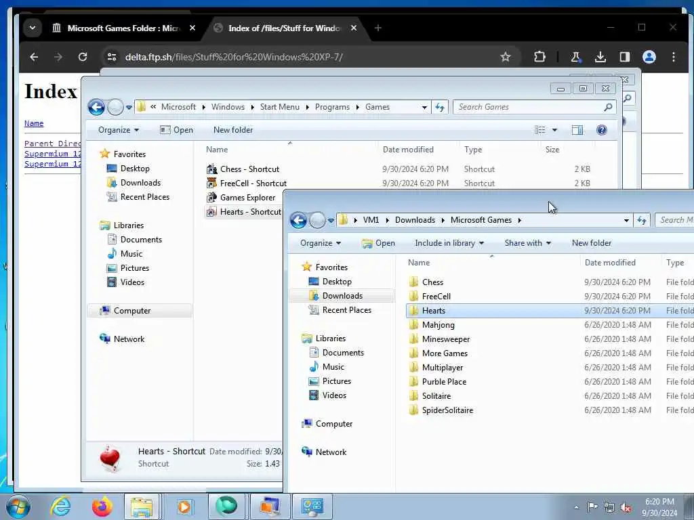Open Organize dropdown in Games window
694x520 pixels.
coord(118,130)
